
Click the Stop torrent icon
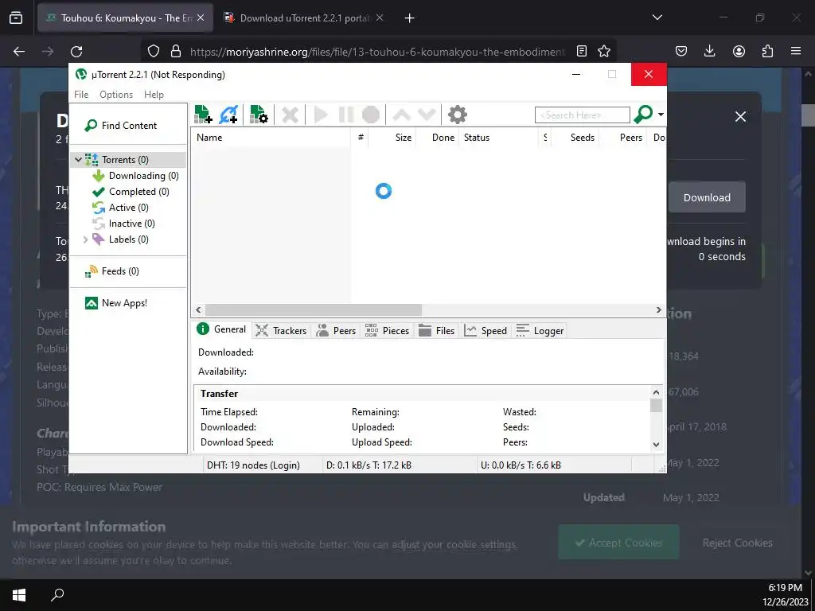click(371, 115)
